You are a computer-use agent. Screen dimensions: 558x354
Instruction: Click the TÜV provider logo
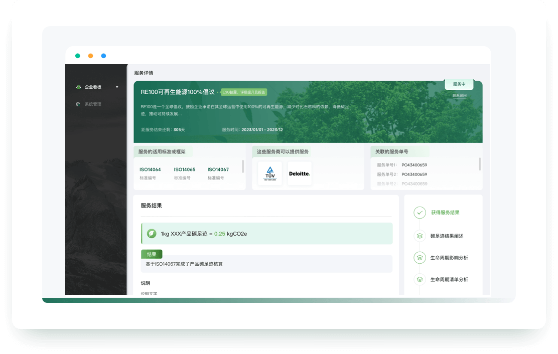pos(270,173)
